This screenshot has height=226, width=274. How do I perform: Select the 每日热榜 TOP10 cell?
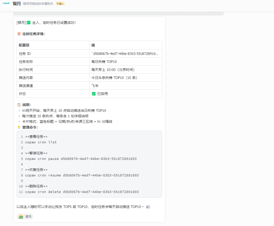tap(126, 62)
